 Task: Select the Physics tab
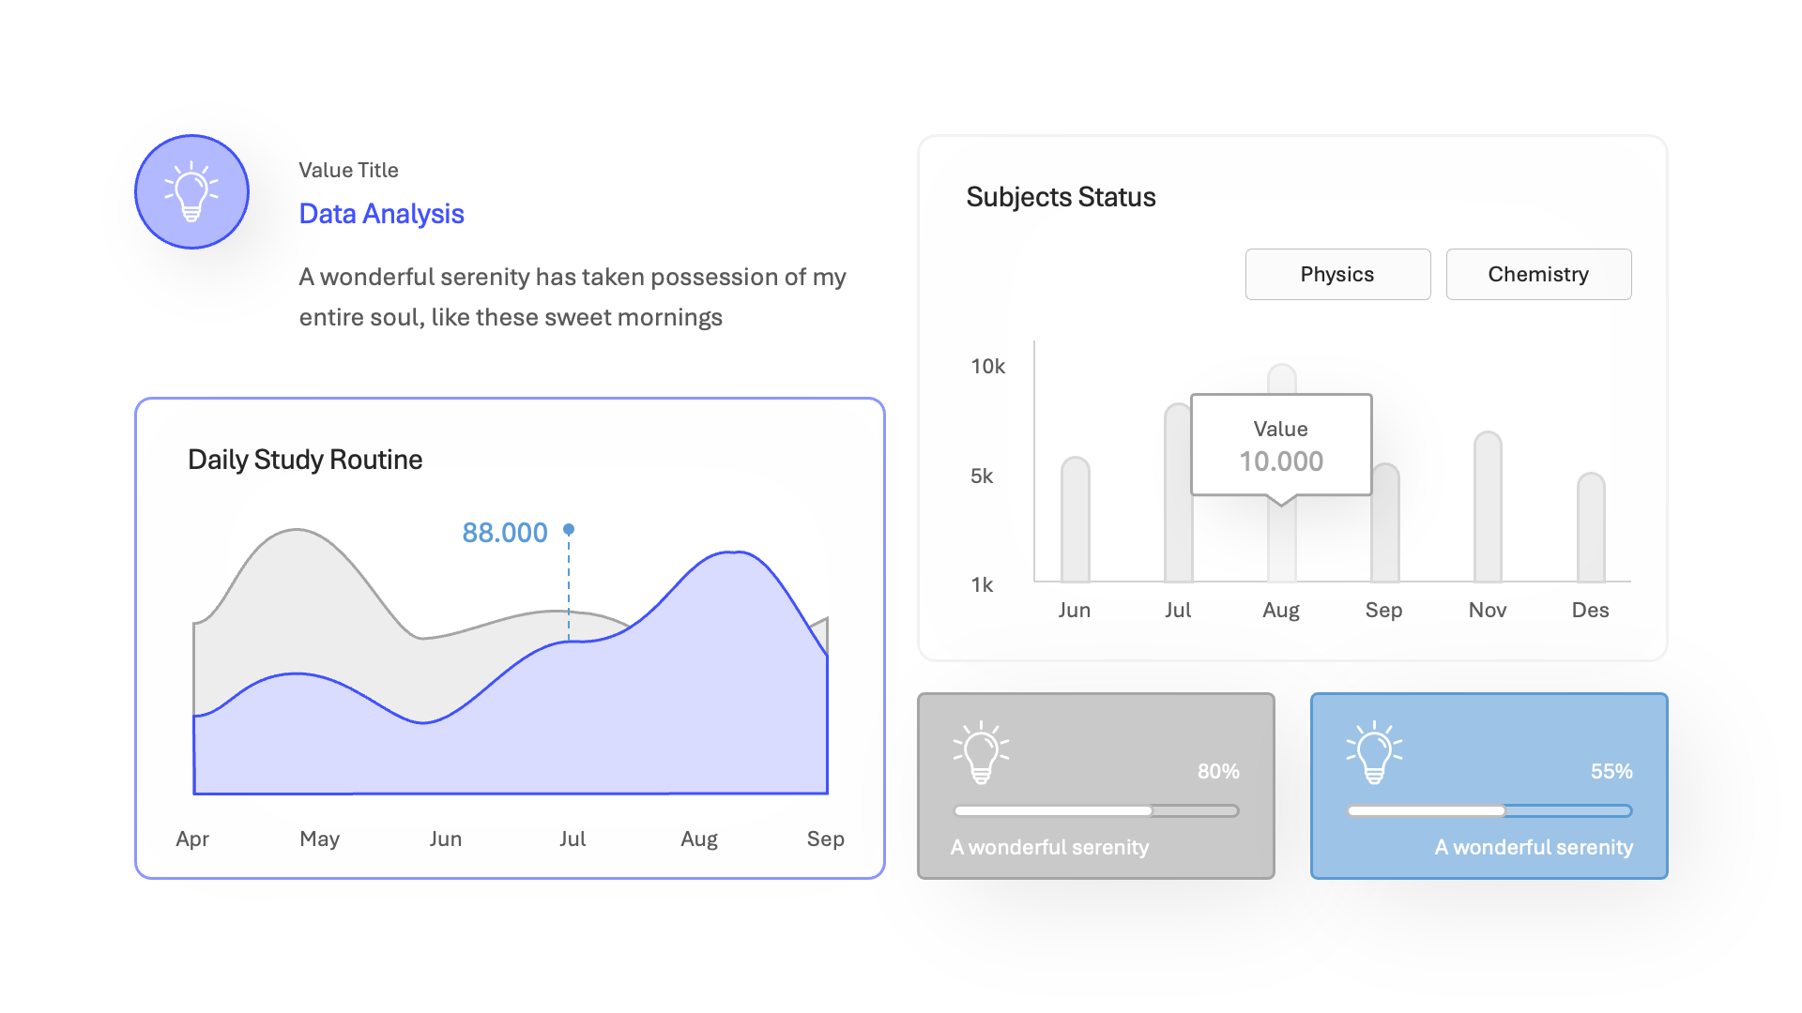tap(1337, 274)
